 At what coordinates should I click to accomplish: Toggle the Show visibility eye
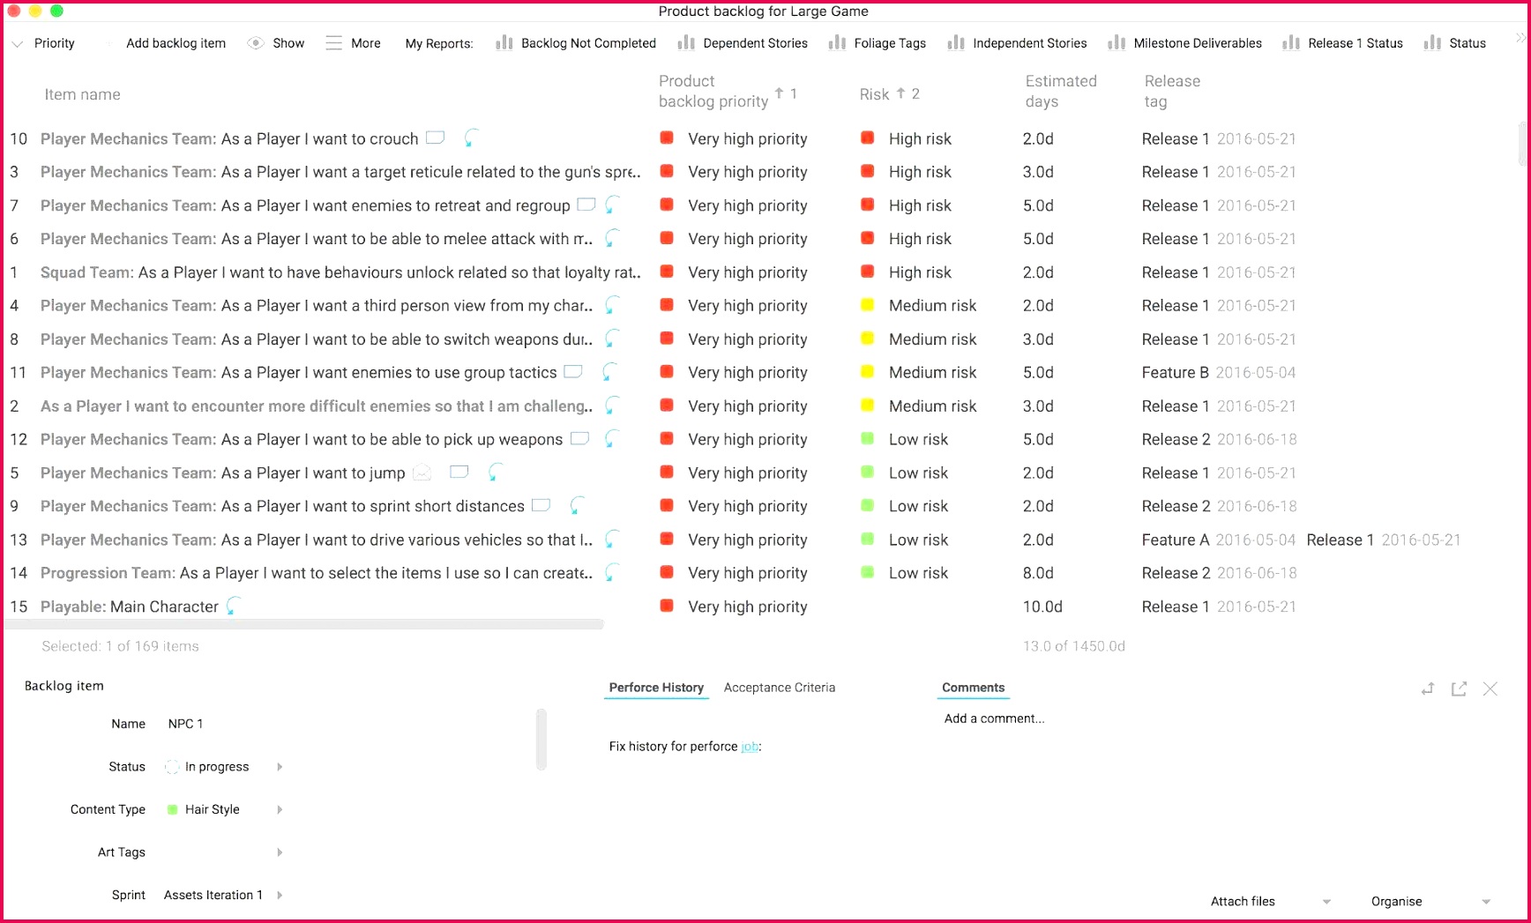(255, 42)
